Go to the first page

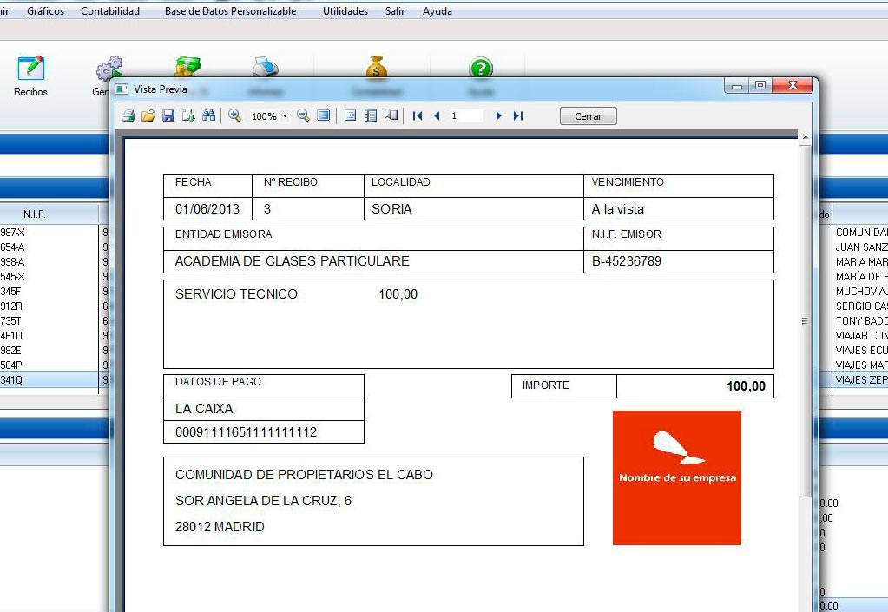418,115
